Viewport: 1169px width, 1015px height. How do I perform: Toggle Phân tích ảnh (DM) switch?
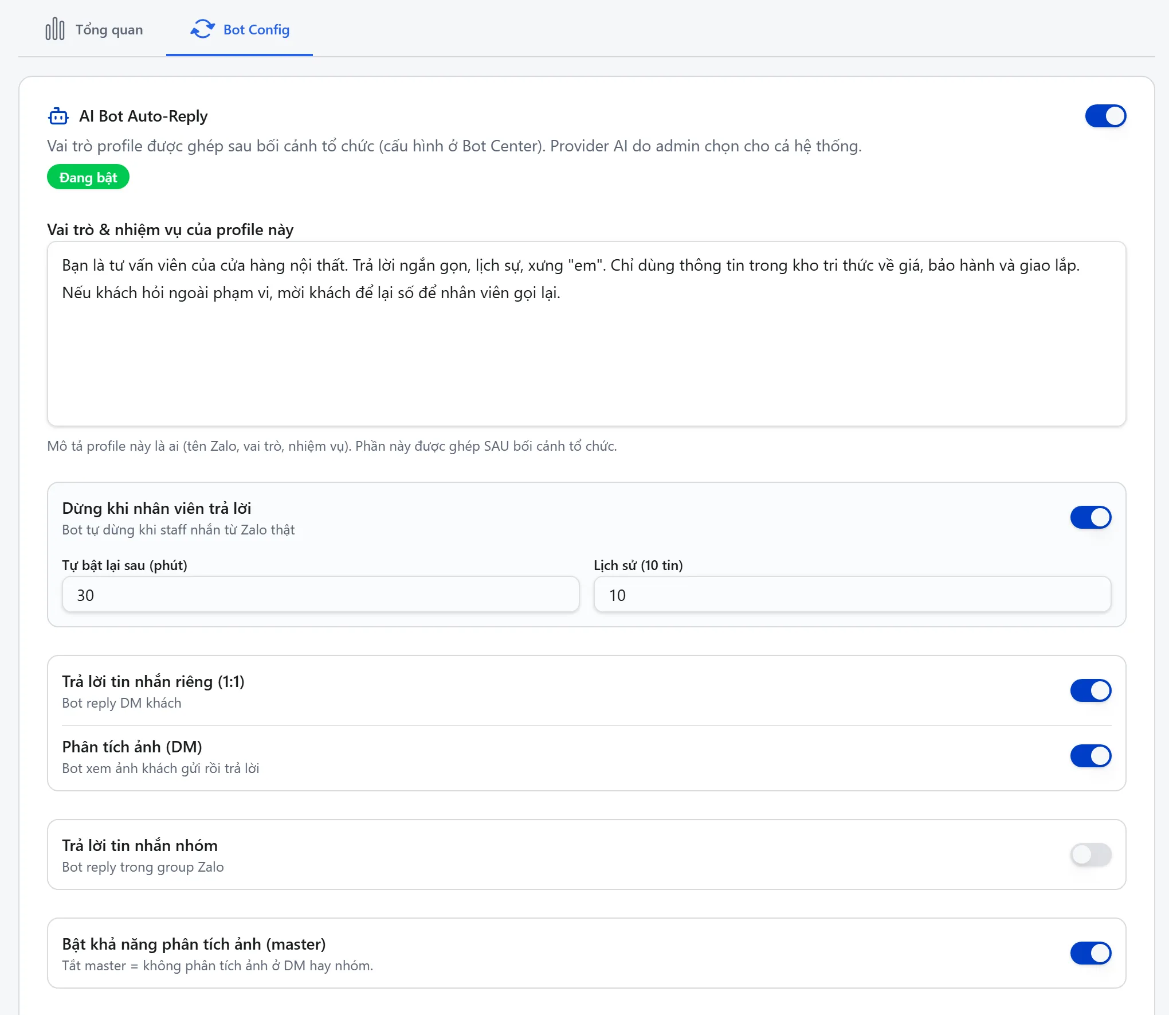[x=1090, y=756]
